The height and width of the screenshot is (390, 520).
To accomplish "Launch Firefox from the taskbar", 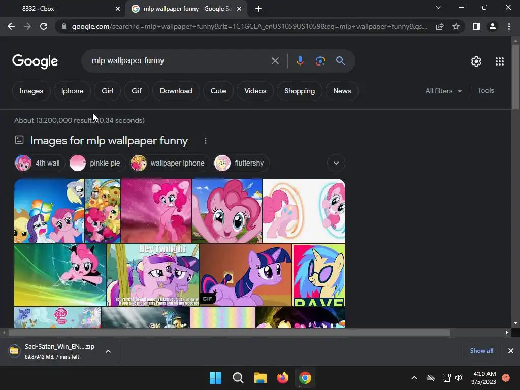I will pos(282,378).
